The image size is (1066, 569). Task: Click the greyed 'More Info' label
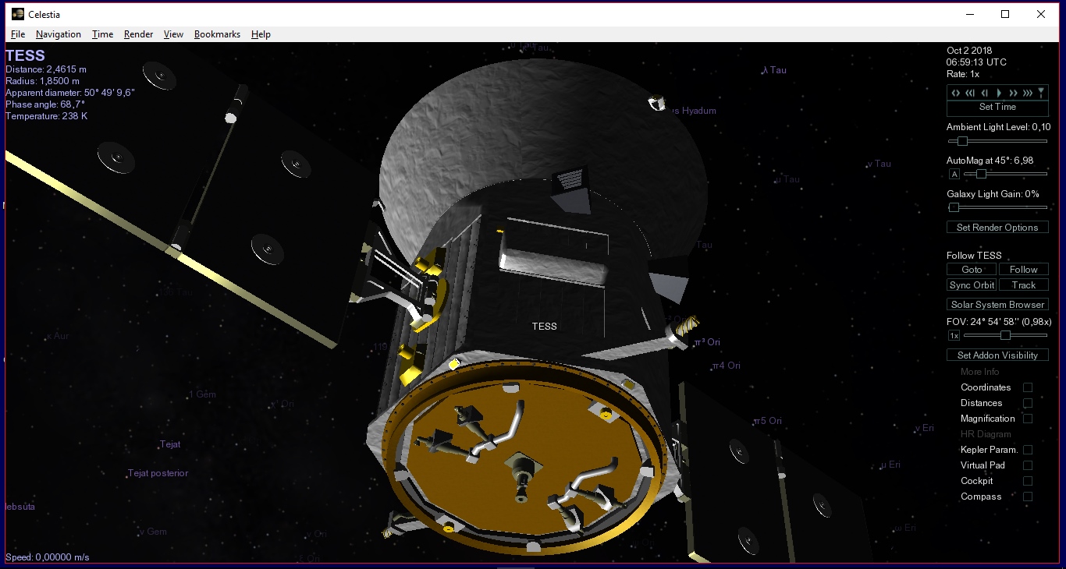980,372
